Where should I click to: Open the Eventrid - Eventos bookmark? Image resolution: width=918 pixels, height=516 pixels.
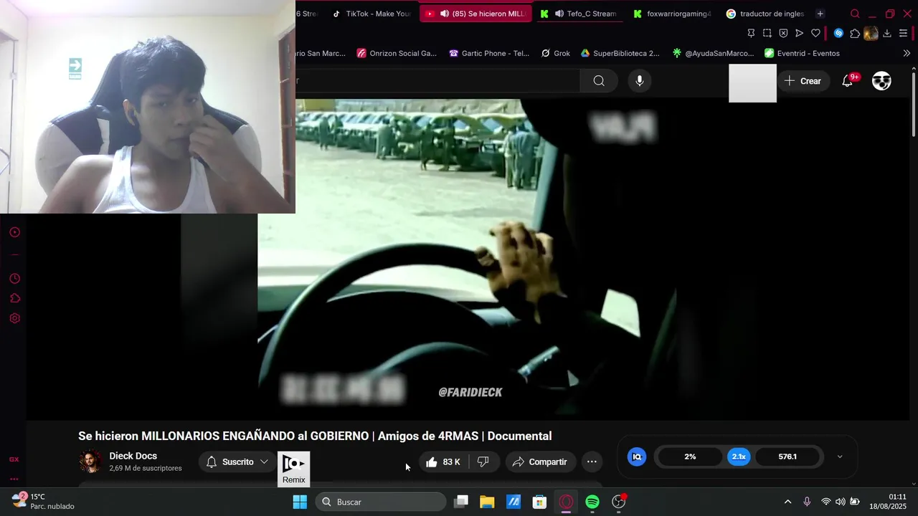(802, 53)
